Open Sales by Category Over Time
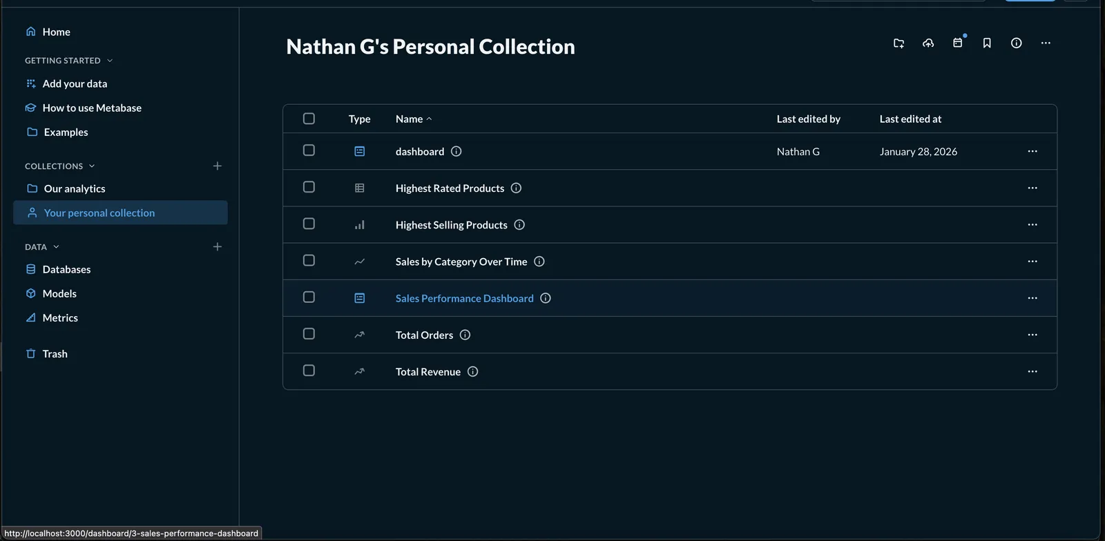The image size is (1105, 541). coord(461,262)
